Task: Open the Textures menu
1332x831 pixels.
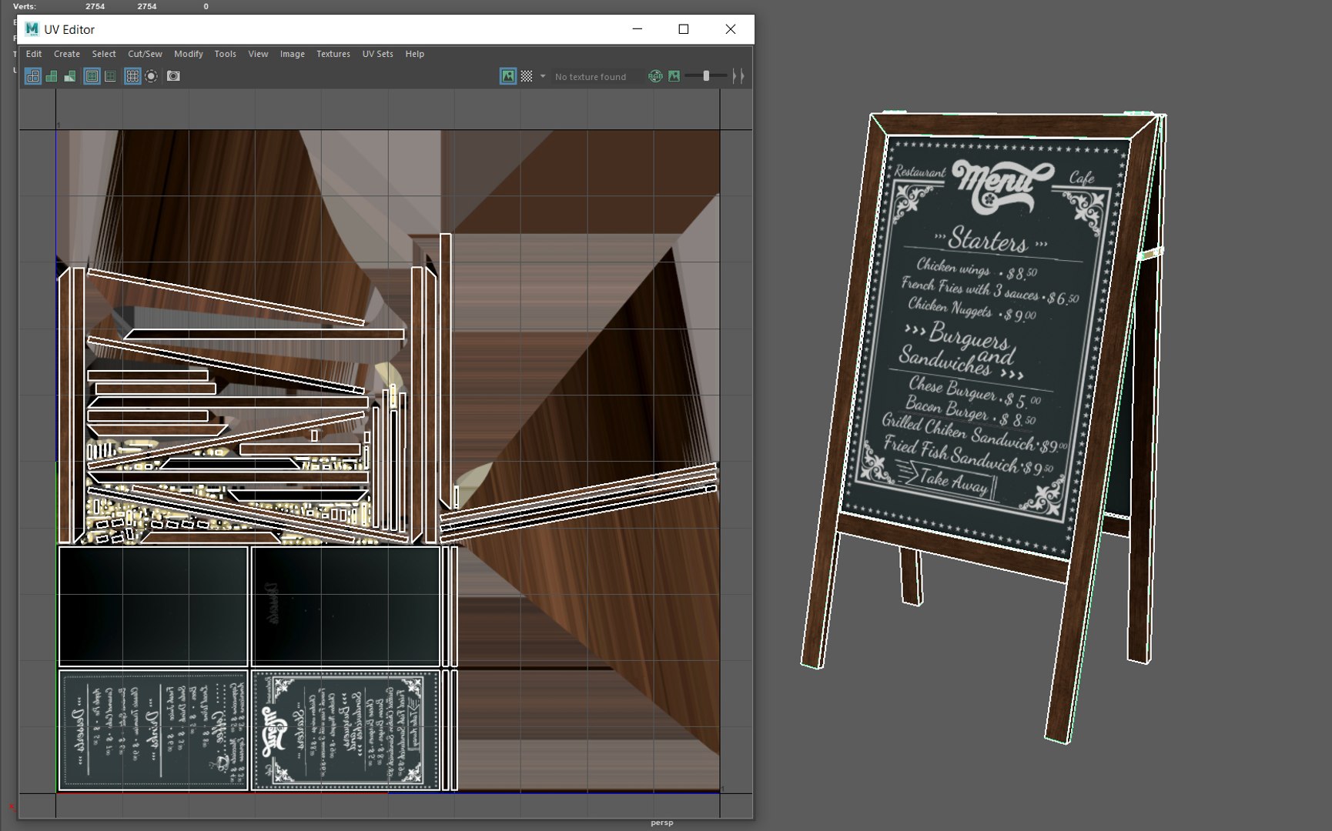Action: 333,54
